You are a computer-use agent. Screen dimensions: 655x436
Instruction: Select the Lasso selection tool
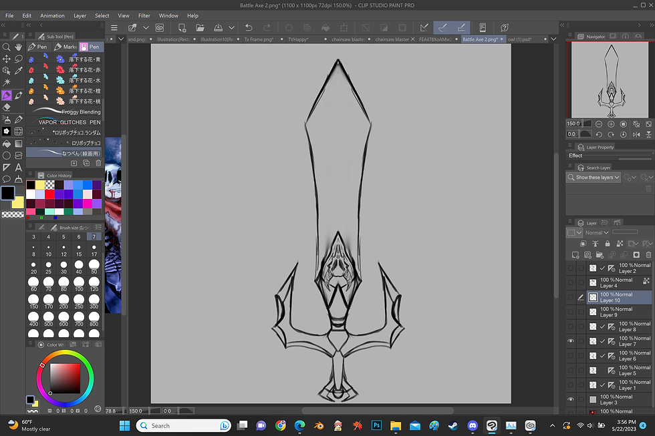19,59
